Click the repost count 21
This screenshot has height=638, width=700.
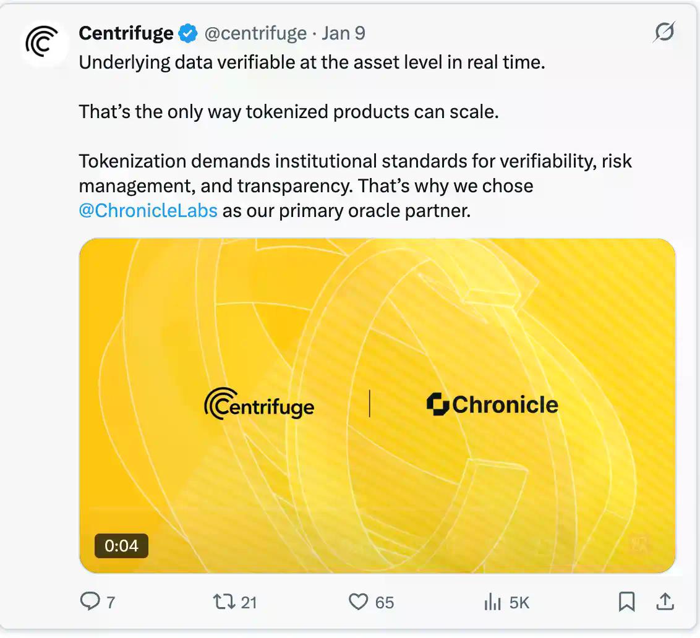pos(249,602)
